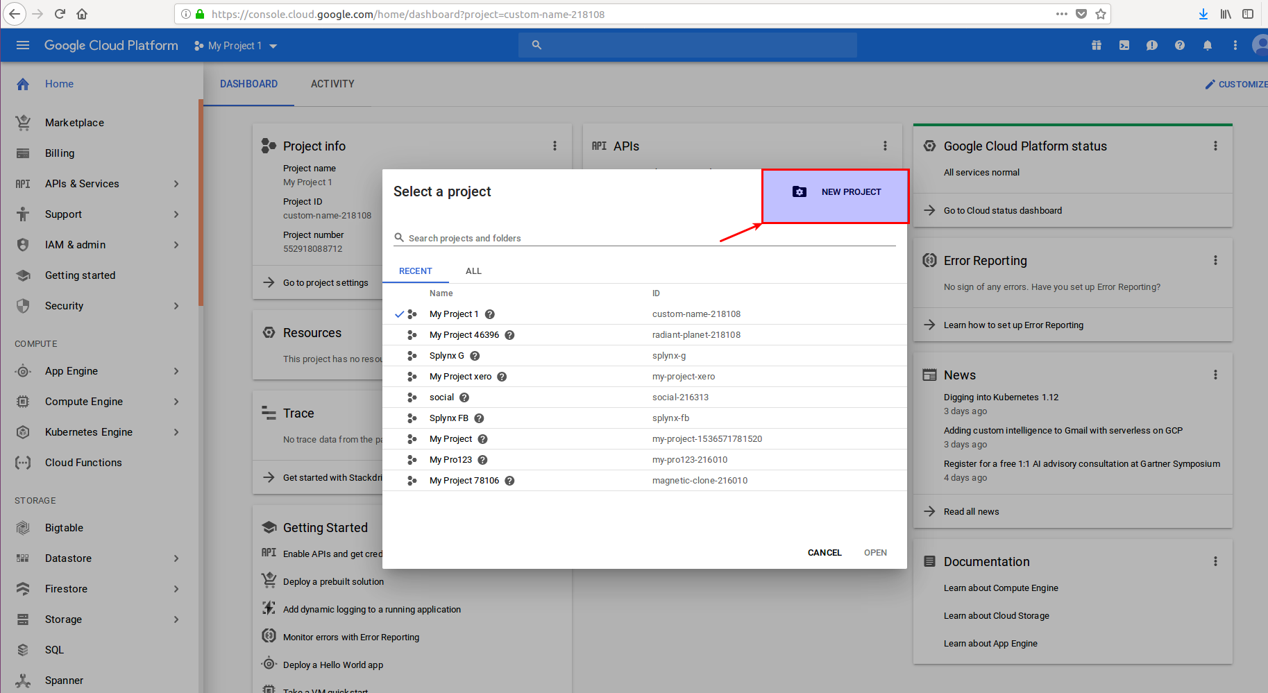Reload the page with refresh icon
This screenshot has height=693, width=1268.
60,14
